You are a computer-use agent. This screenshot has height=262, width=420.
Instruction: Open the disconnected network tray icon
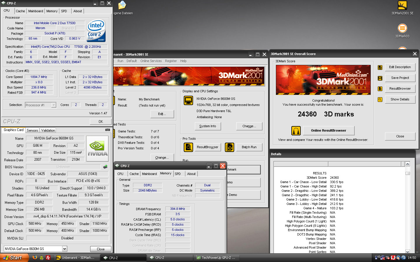[382, 258]
